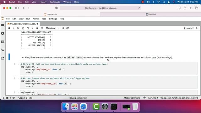
Task: Open the open tabs sidebar icon
Action: click(x=3, y=58)
